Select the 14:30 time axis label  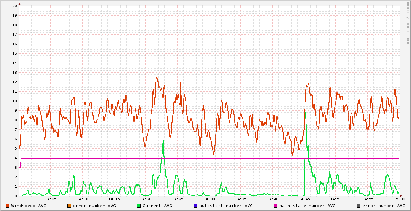(209, 199)
